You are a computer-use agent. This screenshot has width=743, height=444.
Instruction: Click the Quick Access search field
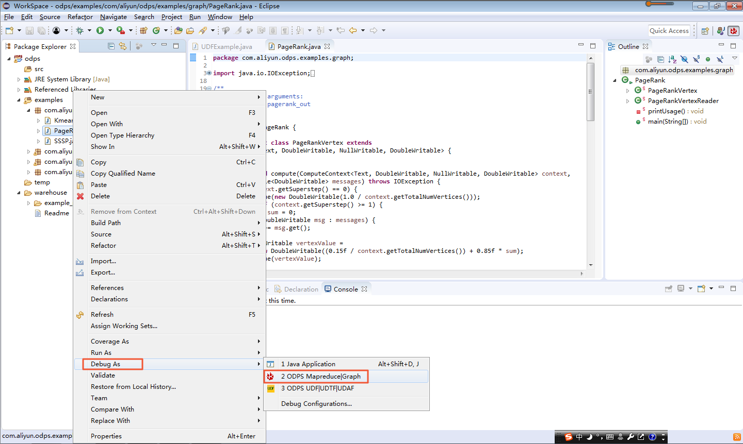[x=669, y=30]
